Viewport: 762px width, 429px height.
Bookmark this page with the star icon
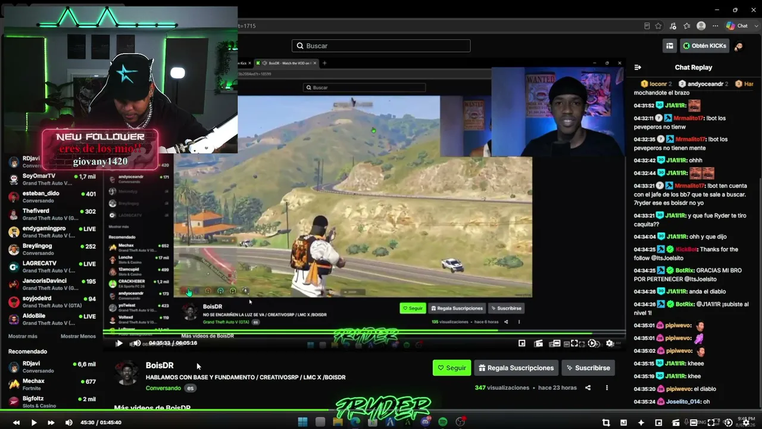(658, 26)
